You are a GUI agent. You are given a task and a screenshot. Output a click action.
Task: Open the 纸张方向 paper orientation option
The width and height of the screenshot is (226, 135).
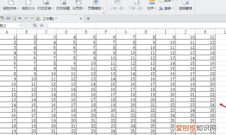click(x=11, y=5)
